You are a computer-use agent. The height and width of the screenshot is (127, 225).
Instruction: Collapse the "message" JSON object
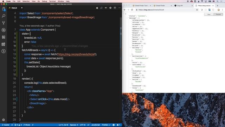127,18
